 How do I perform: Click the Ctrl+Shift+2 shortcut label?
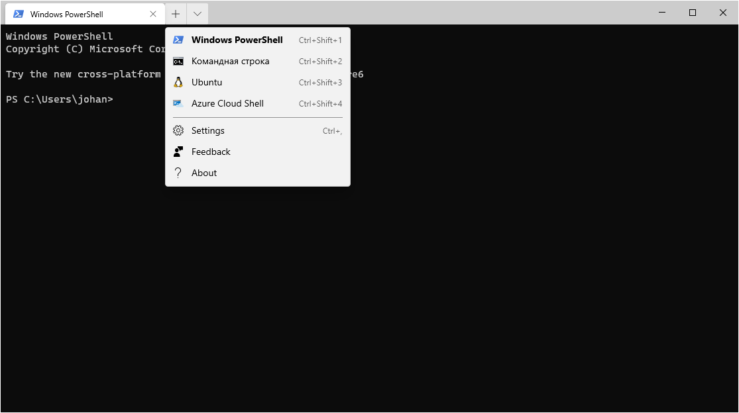[321, 61]
